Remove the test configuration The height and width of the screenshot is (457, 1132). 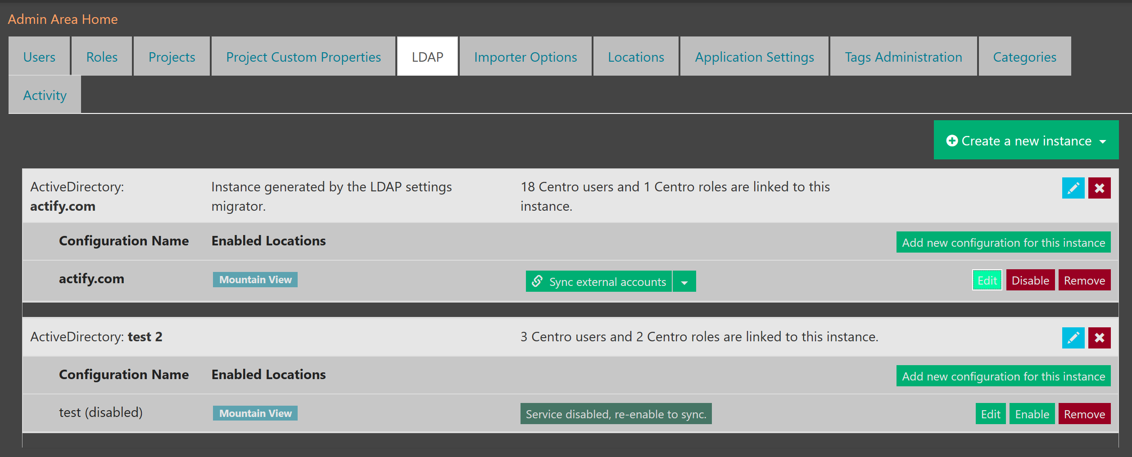pos(1084,414)
